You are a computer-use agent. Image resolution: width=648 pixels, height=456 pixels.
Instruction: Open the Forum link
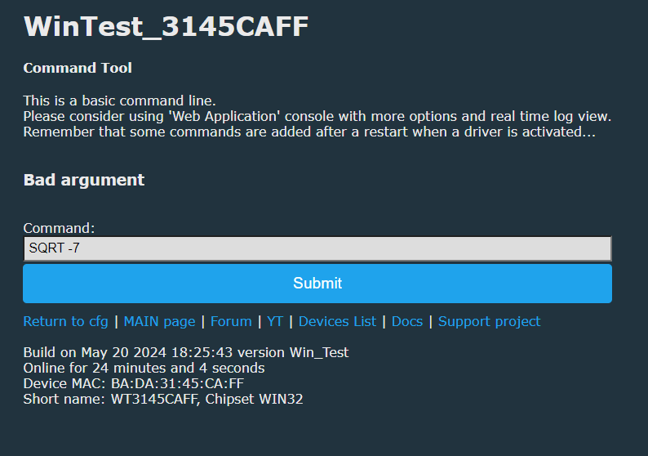tap(231, 321)
